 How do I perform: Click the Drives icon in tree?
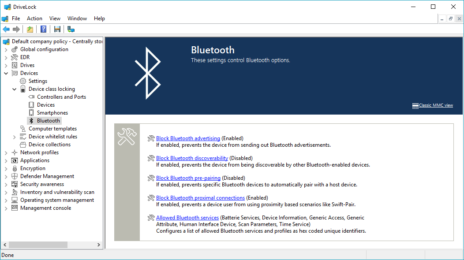15,65
